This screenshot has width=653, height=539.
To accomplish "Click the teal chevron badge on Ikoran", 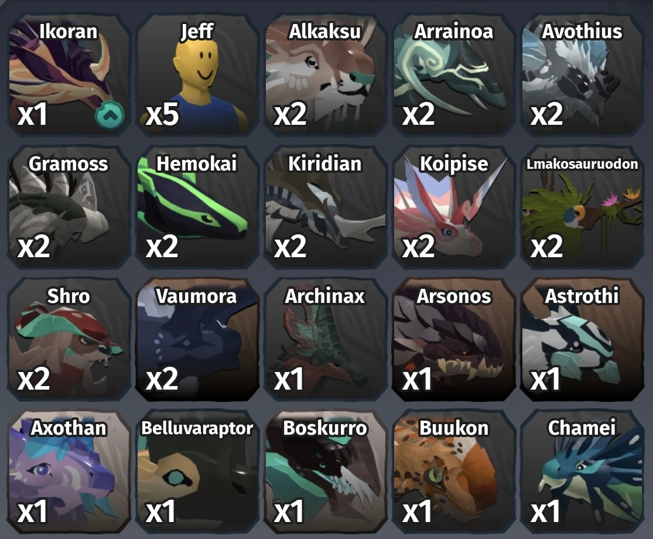I will pyautogui.click(x=109, y=116).
